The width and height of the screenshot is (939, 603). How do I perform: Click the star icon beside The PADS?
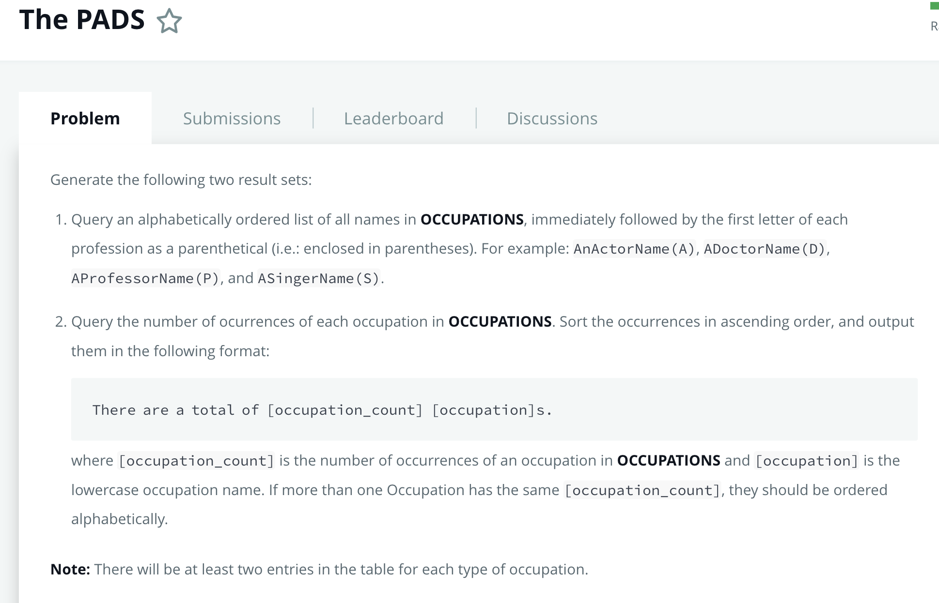(x=169, y=21)
